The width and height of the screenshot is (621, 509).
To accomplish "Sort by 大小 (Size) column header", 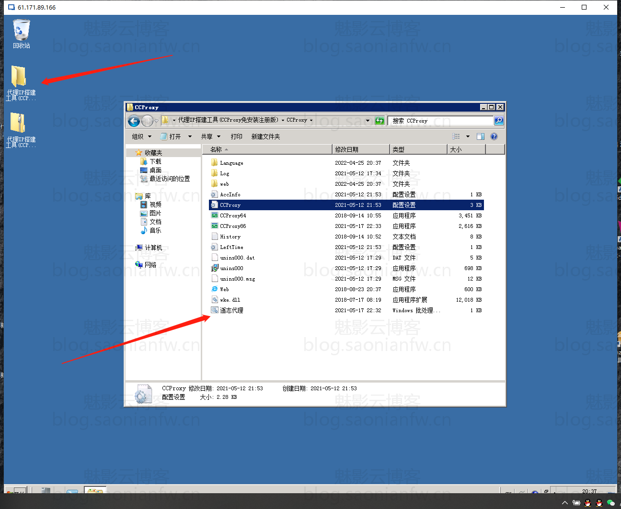I will (466, 149).
